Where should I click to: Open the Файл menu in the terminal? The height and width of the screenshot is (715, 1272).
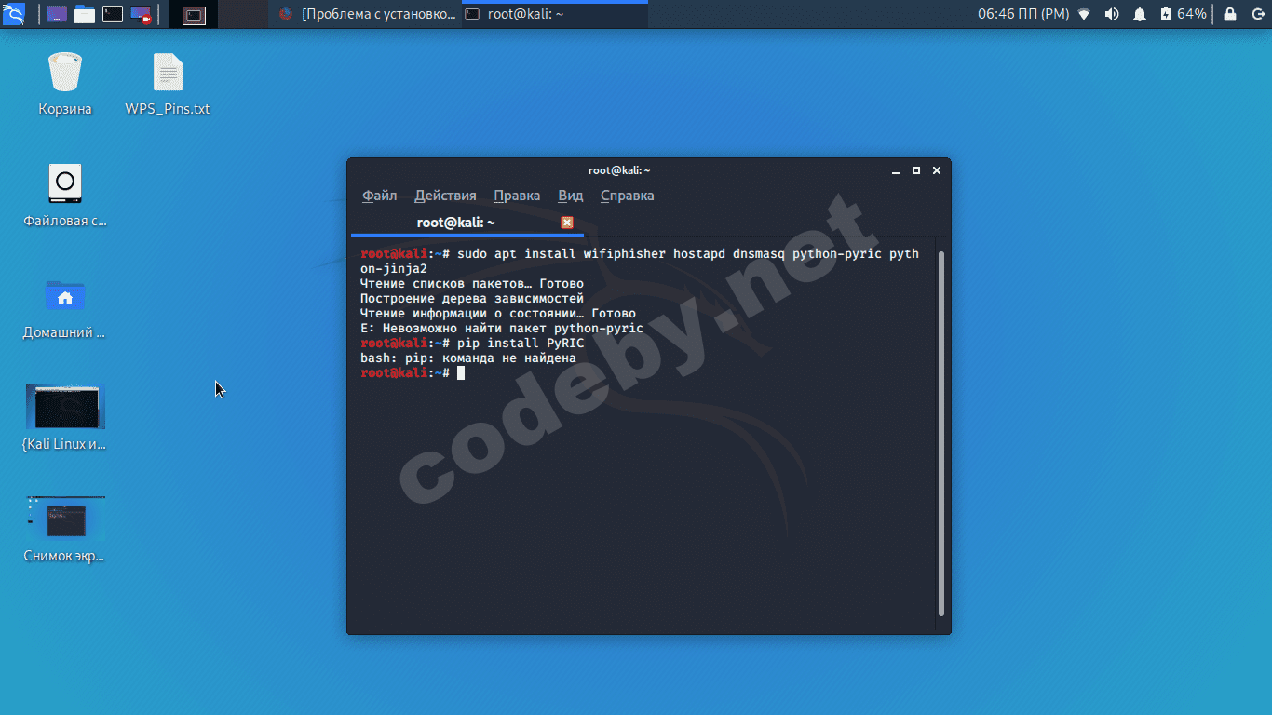point(380,196)
